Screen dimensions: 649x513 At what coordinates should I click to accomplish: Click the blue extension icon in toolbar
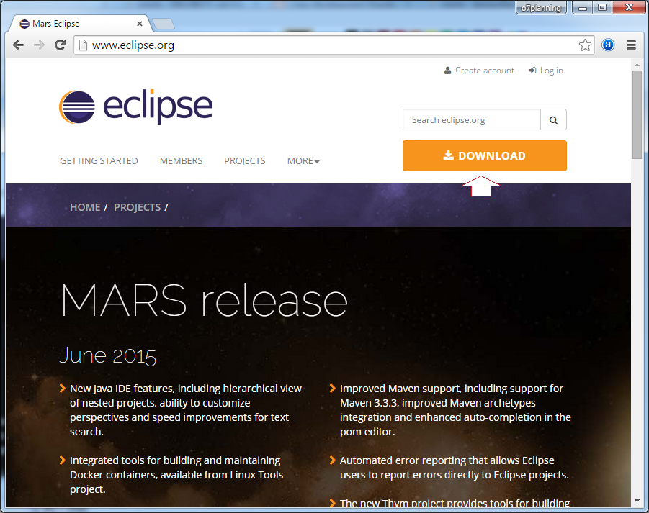click(x=608, y=45)
